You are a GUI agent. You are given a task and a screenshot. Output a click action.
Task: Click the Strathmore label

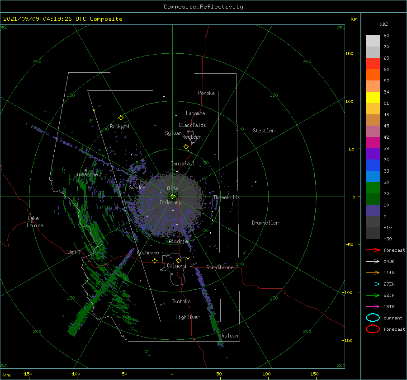click(220, 267)
